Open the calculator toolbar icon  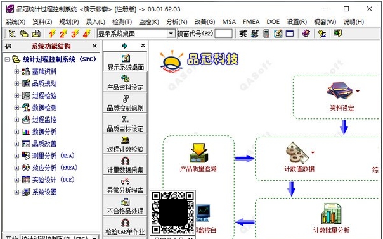pyautogui.click(x=266, y=34)
